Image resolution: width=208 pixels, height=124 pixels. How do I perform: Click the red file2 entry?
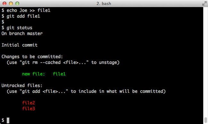point(29,103)
